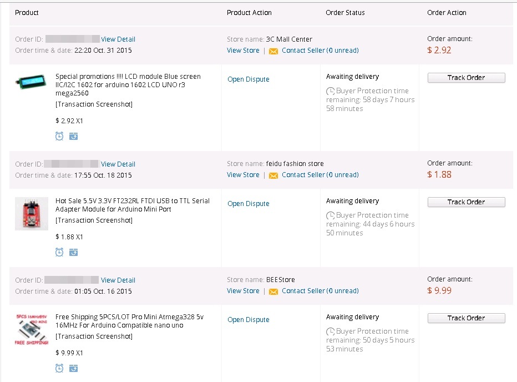This screenshot has height=382, width=517.
Task: Click the alarm clock icon under the FT232RL adapter
Action: click(59, 252)
